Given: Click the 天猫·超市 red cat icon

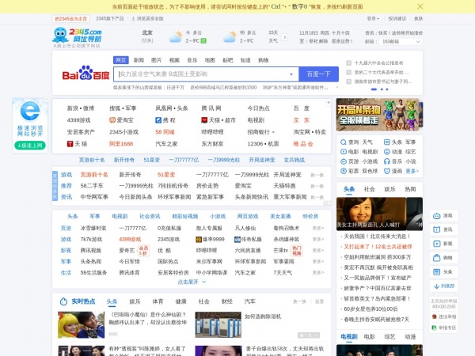Looking at the screenshot, I should click(204, 120).
